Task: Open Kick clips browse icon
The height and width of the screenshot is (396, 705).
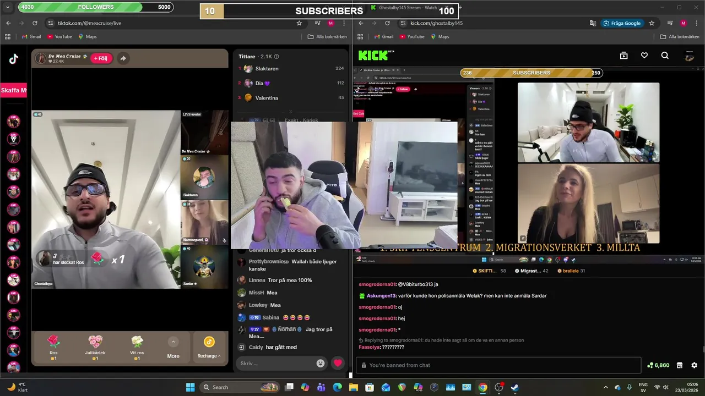Action: pos(623,56)
